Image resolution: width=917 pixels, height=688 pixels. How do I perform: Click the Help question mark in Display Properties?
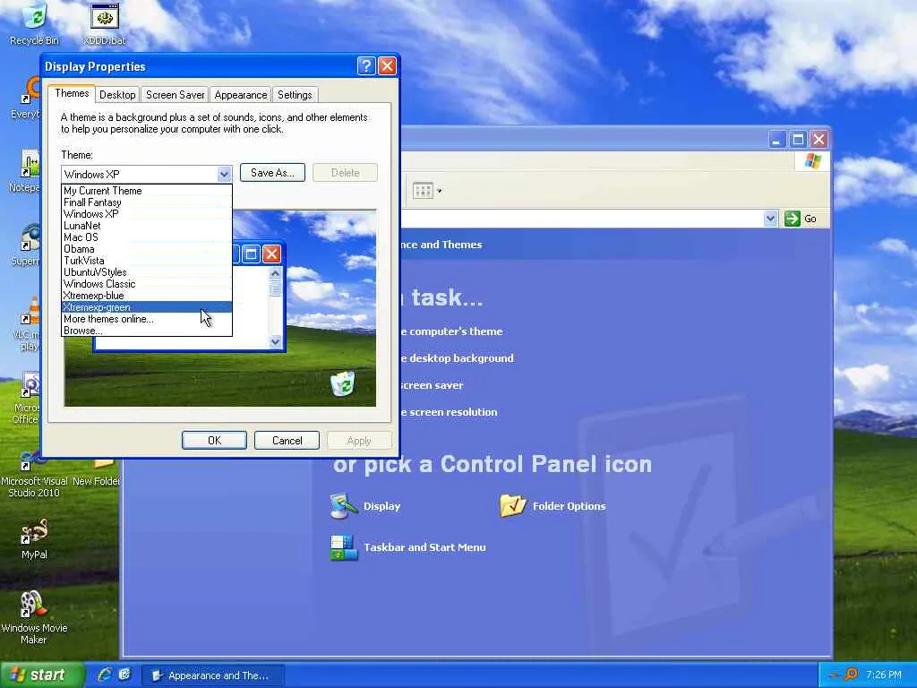coord(366,66)
